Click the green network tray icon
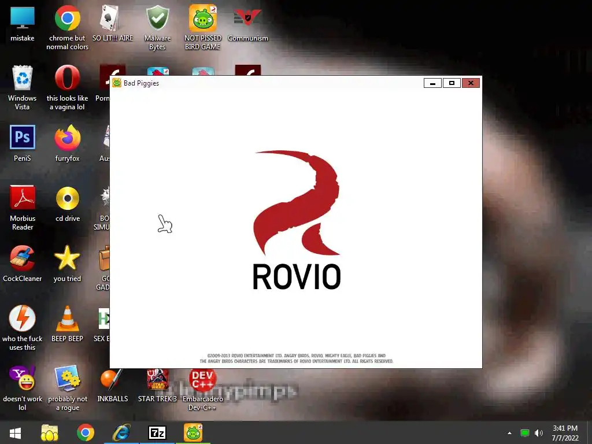Image resolution: width=592 pixels, height=444 pixels. click(x=525, y=433)
